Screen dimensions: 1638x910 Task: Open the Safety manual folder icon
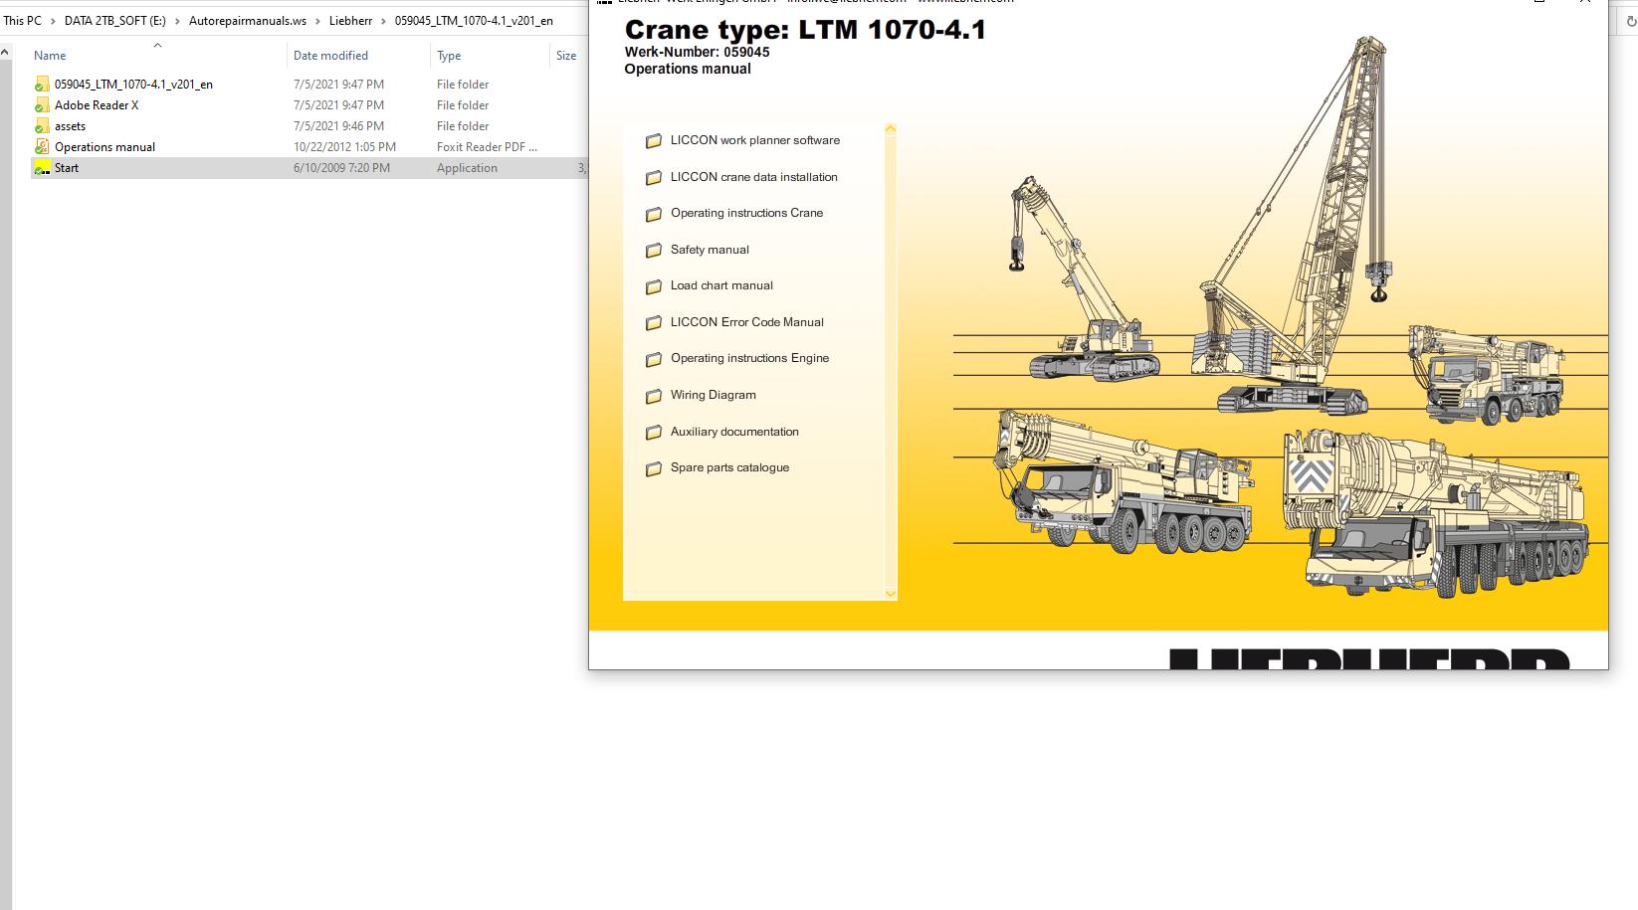tap(655, 250)
